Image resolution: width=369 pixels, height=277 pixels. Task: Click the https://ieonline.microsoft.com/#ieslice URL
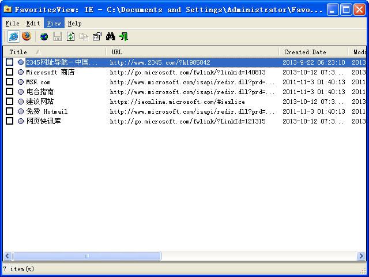[x=178, y=102]
